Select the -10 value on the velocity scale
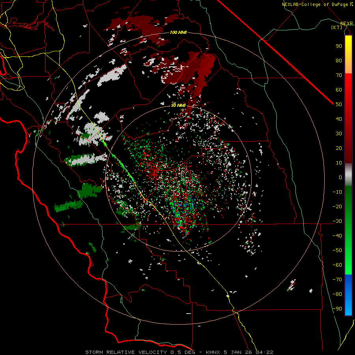 coord(337,192)
